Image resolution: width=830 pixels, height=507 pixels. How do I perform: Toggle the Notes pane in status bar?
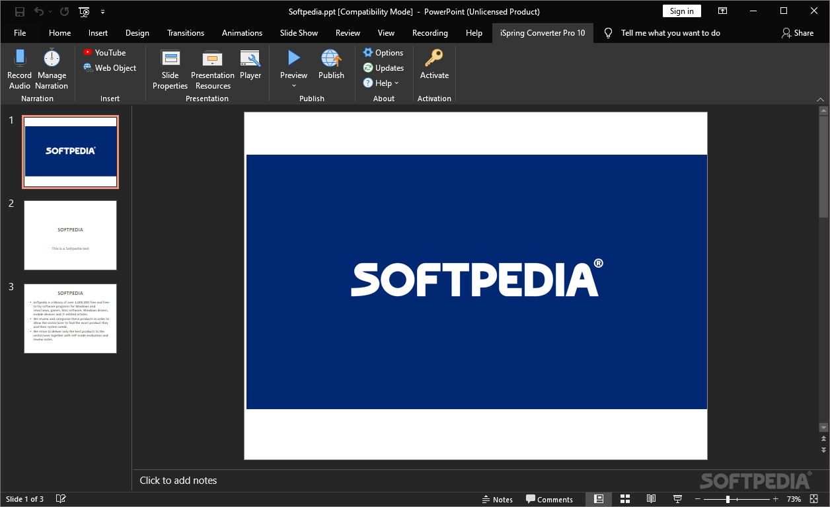coord(497,499)
